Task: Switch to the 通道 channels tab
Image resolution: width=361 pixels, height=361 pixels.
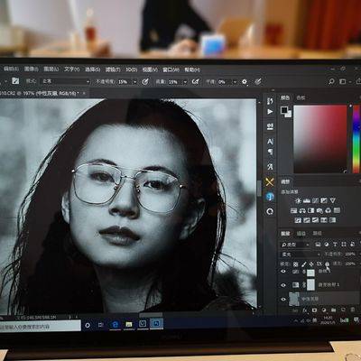Action: click(301, 233)
